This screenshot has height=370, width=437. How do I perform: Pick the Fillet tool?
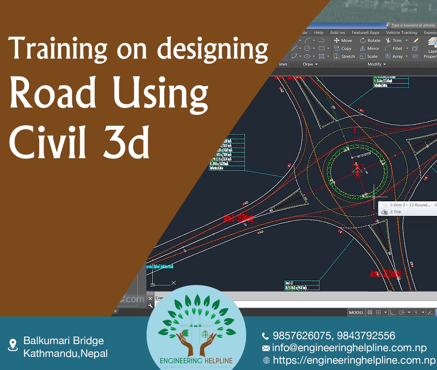click(x=394, y=48)
